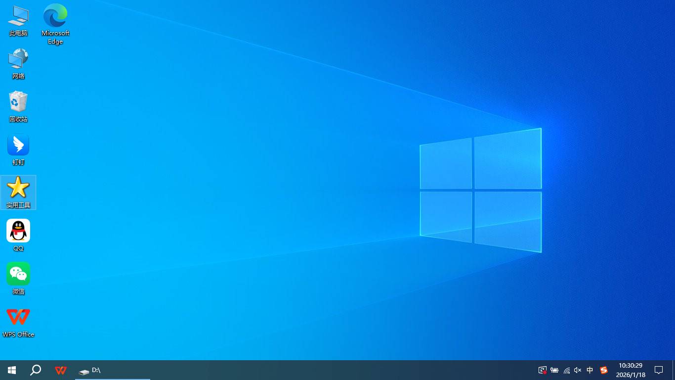Viewport: 675px width, 380px height.
Task: Click the Windows Update tray icon
Action: click(x=542, y=370)
